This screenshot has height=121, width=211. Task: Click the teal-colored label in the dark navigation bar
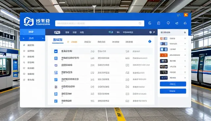point(111,32)
